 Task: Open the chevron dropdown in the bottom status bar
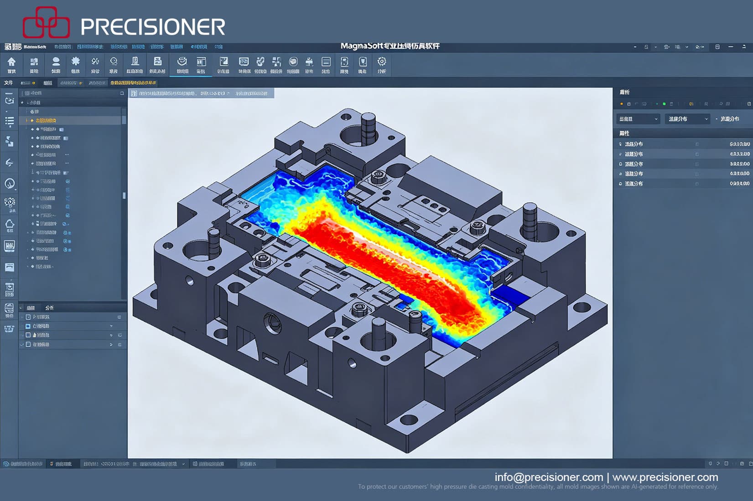click(x=183, y=464)
